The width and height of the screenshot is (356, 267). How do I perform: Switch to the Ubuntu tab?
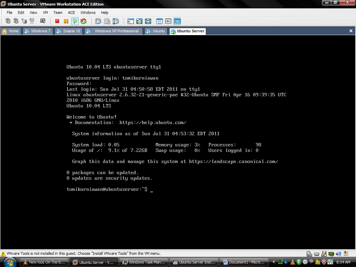click(x=156, y=31)
